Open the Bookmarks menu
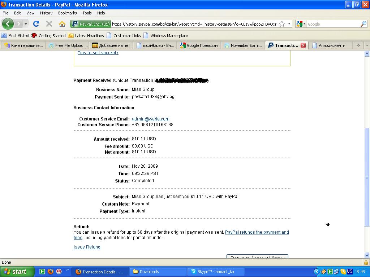Viewport: 370px width, 277px height. click(67, 13)
